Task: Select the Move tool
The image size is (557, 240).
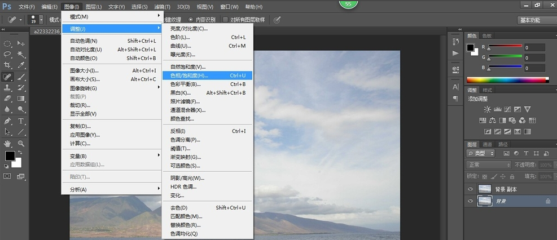Action: click(21, 43)
